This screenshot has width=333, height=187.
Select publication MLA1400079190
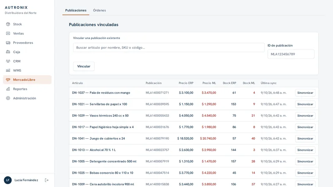[x=157, y=139]
